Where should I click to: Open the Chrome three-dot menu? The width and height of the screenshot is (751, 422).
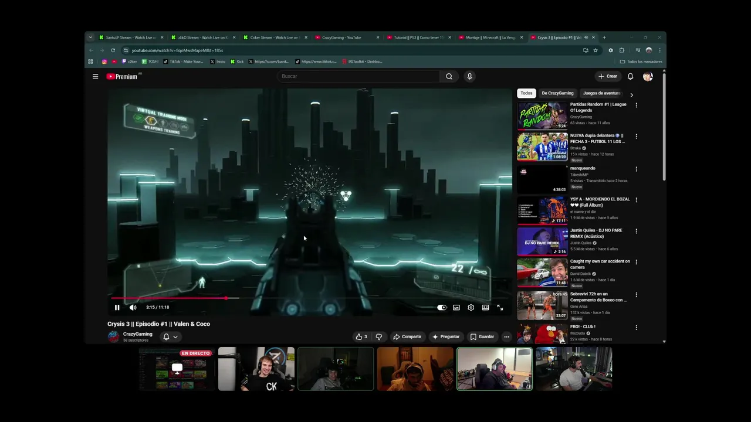pos(659,50)
